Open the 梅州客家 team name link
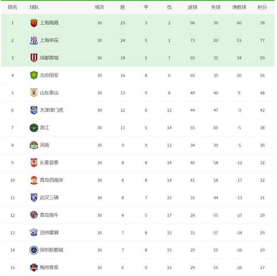277x276 pixels. (x=49, y=267)
